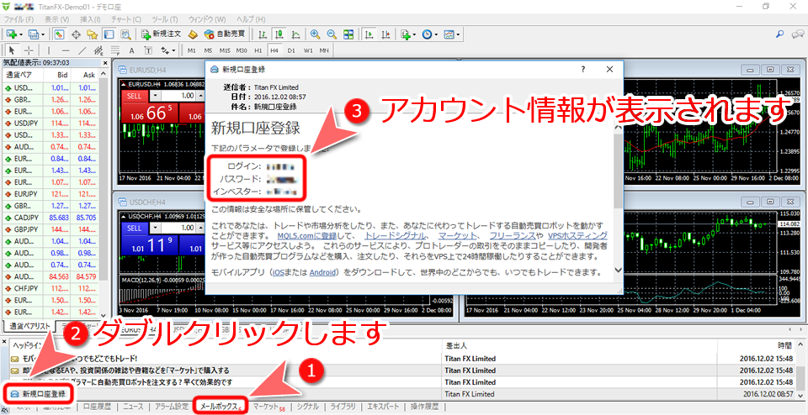The image size is (808, 415).
Task: Open ツール (T) menu
Action: pos(165,19)
